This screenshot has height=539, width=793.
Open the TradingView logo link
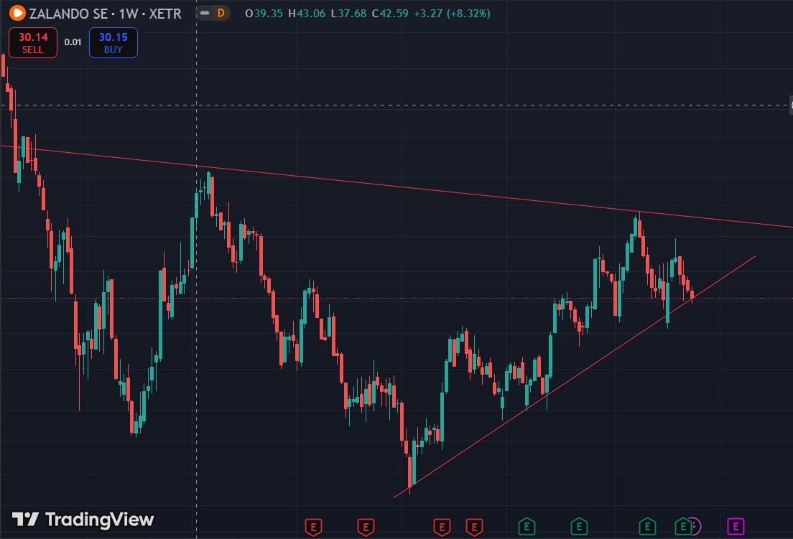[83, 520]
